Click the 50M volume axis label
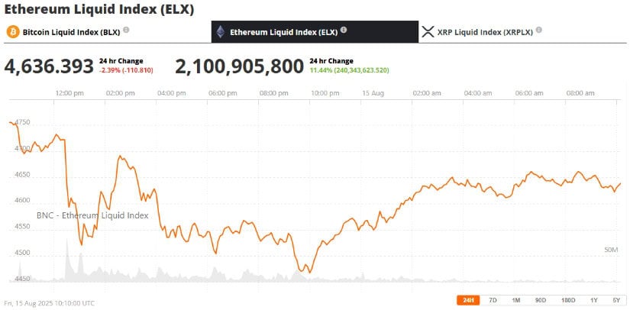 (611, 250)
